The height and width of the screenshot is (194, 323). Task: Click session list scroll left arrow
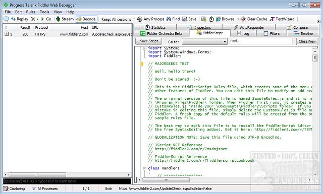pos(6,175)
